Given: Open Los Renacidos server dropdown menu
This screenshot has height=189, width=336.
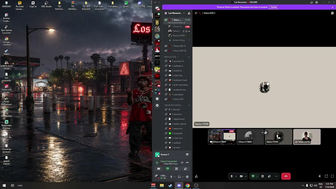Looking at the screenshot, I should 175,13.
